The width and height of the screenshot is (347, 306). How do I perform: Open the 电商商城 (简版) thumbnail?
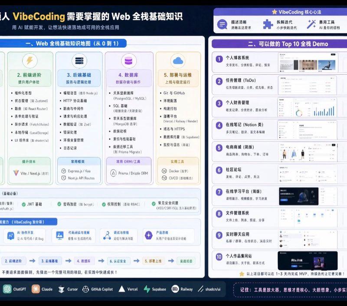point(308,152)
